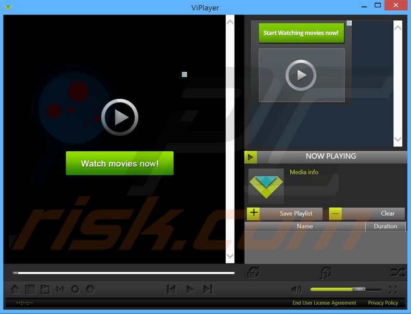Screen dimensions: 411x314
Task: Click the round info icon next to gear
Action: [91, 290]
